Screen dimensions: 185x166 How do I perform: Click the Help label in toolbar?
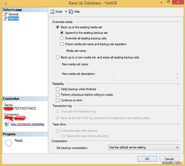pyautogui.click(x=77, y=12)
